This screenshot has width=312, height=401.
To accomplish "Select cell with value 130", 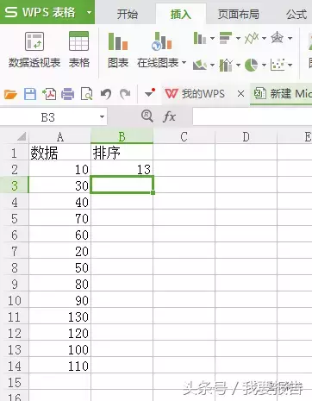I will (x=59, y=316).
